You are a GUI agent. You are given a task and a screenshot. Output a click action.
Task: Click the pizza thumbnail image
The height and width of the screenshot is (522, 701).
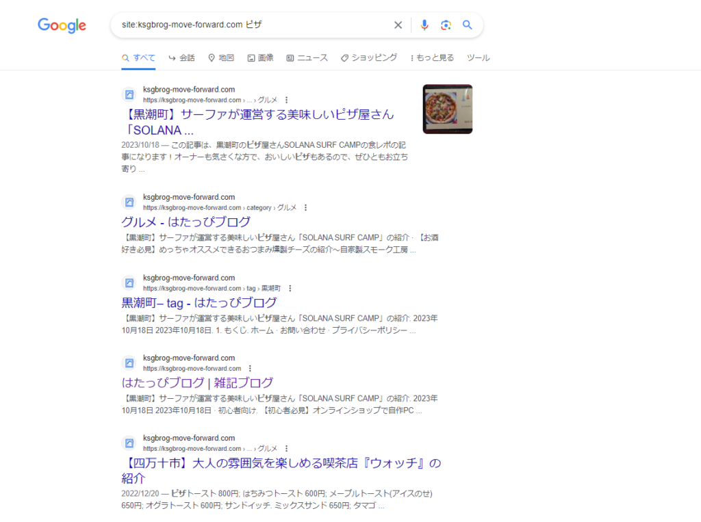(x=448, y=109)
